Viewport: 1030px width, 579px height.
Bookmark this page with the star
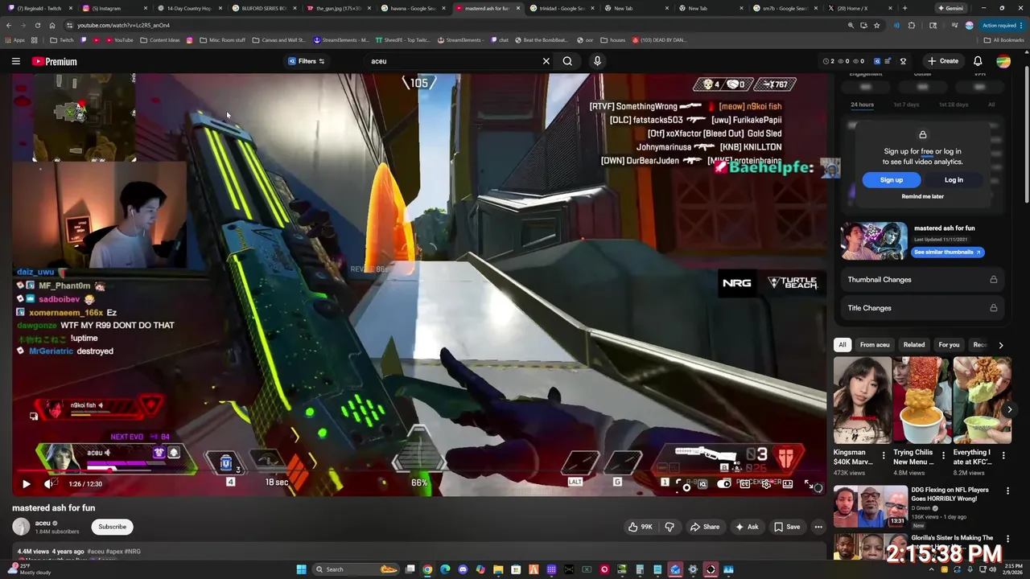click(x=876, y=25)
